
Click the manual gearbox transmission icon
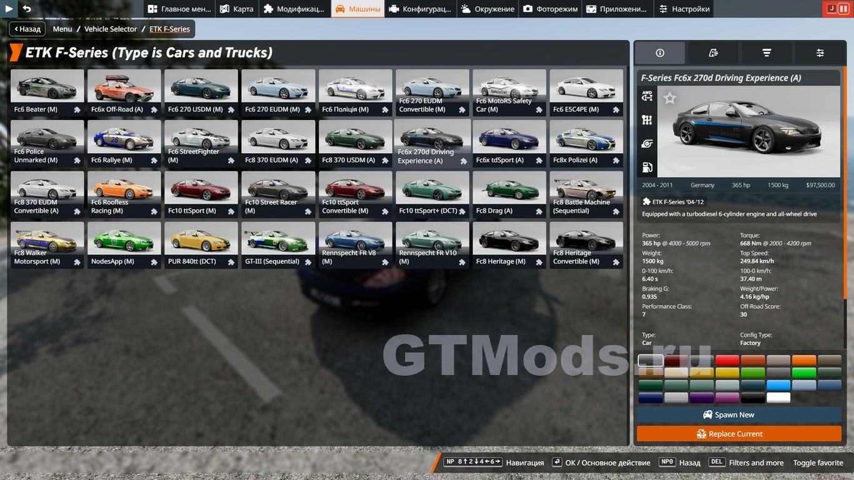coord(647,120)
